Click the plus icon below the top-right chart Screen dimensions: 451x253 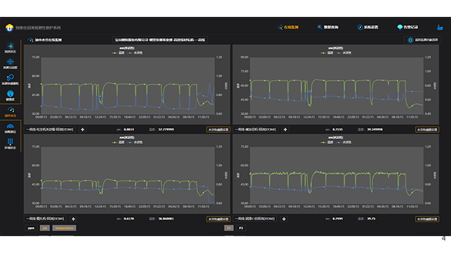pyautogui.click(x=285, y=129)
